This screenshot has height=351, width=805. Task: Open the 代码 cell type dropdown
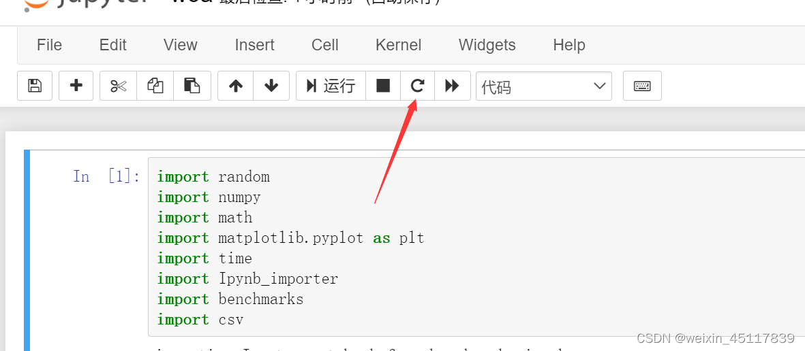(544, 86)
